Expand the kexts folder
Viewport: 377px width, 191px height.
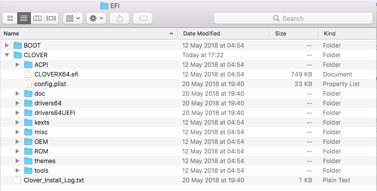(x=18, y=123)
